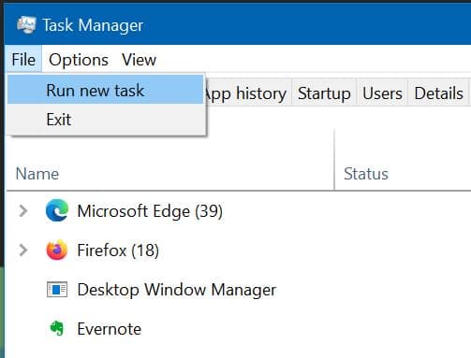471x358 pixels.
Task: Click the Evernote elephant icon
Action: pos(57,328)
